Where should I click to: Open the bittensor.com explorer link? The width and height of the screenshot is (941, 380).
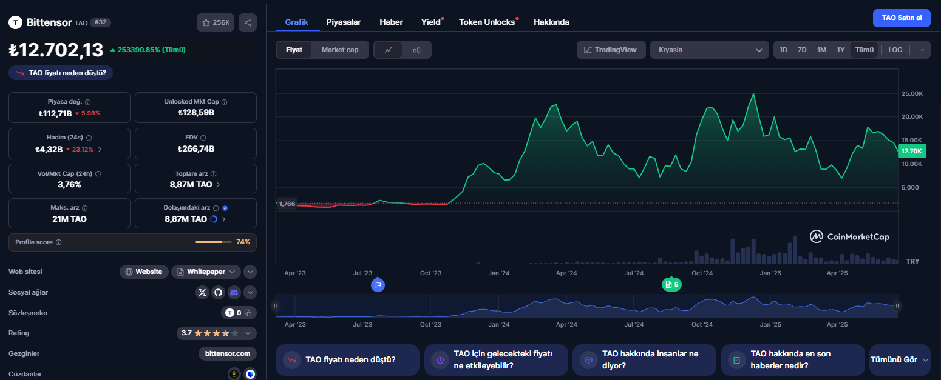[x=228, y=353]
